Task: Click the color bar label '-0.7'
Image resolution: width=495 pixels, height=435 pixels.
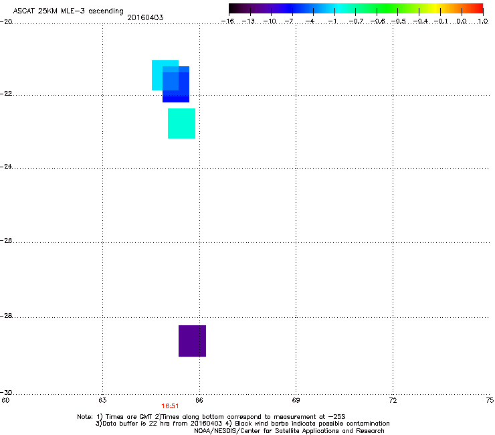Action: 356,21
